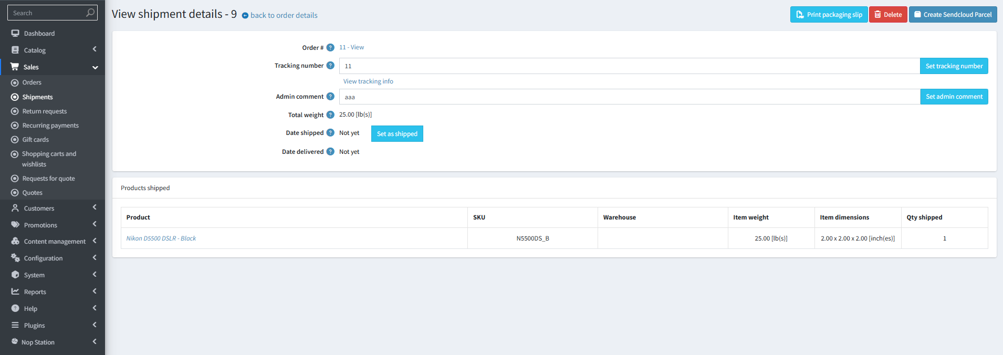1003x355 pixels.
Task: Click the search magnifier icon
Action: coord(90,13)
